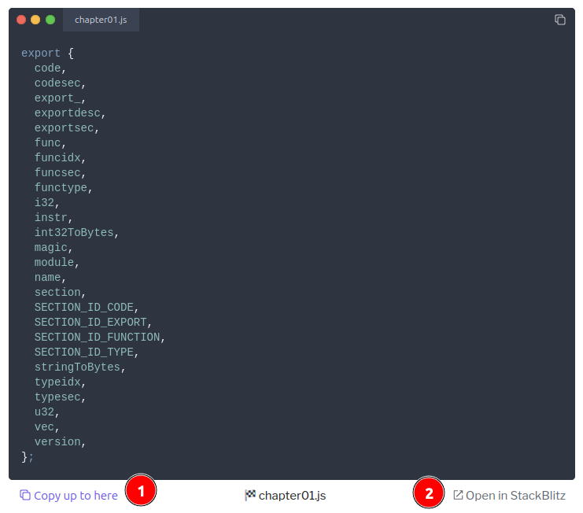The image size is (583, 513).
Task: Click the red close dot of code window
Action: tap(21, 20)
